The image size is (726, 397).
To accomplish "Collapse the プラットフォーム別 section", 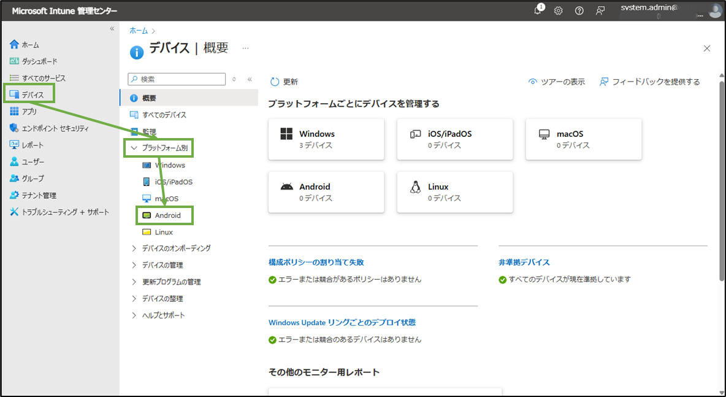I will click(x=134, y=148).
